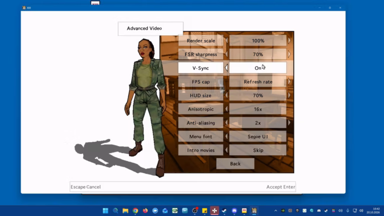Click the HUD size 70% value
The height and width of the screenshot is (216, 384).
(258, 95)
